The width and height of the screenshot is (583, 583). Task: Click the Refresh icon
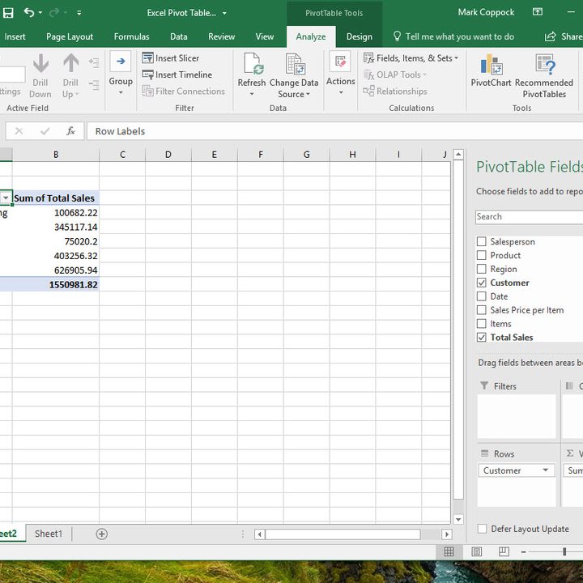253,64
